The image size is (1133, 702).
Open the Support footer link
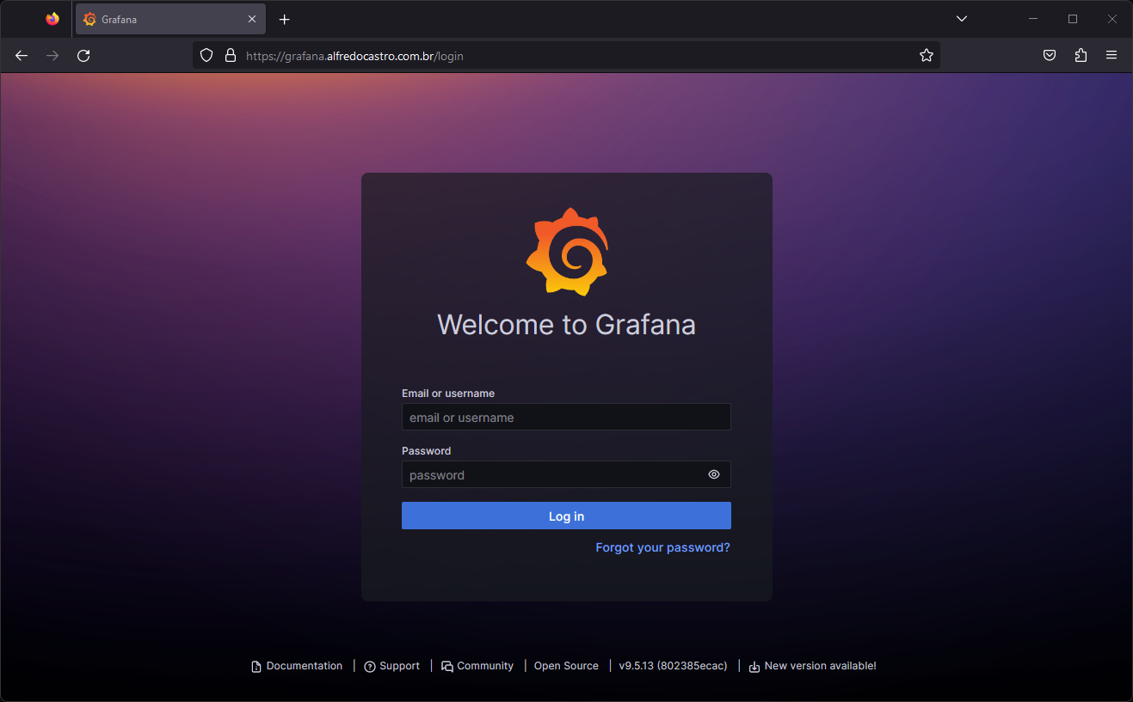[392, 666]
